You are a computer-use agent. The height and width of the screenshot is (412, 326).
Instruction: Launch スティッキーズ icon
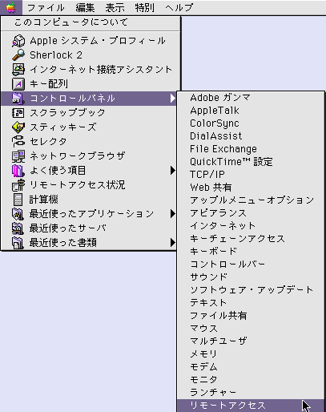pyautogui.click(x=18, y=127)
